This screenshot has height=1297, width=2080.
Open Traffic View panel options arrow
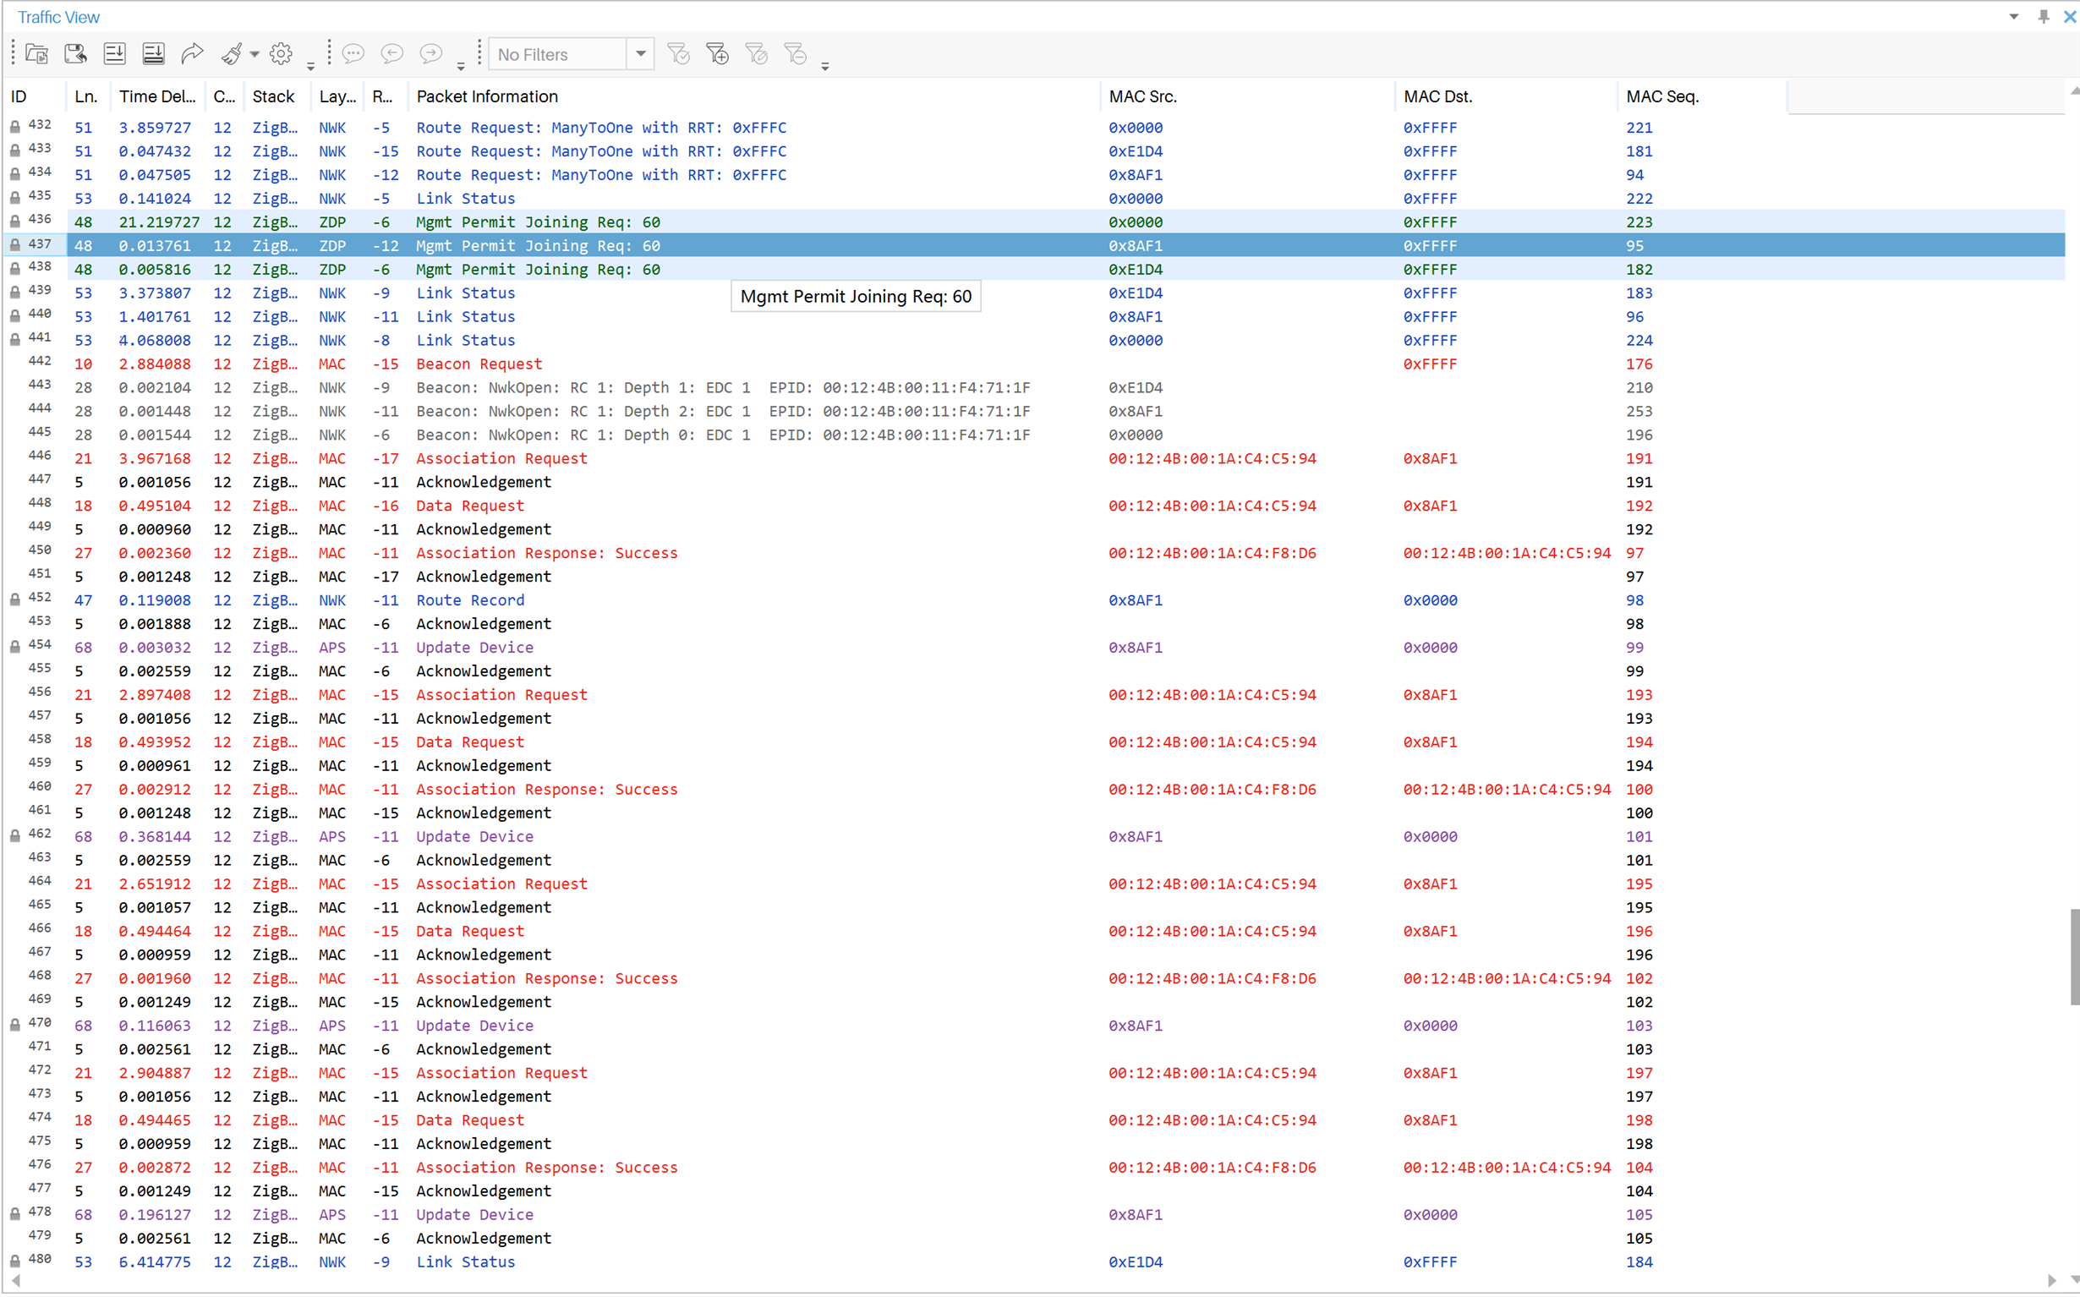pyautogui.click(x=2014, y=16)
